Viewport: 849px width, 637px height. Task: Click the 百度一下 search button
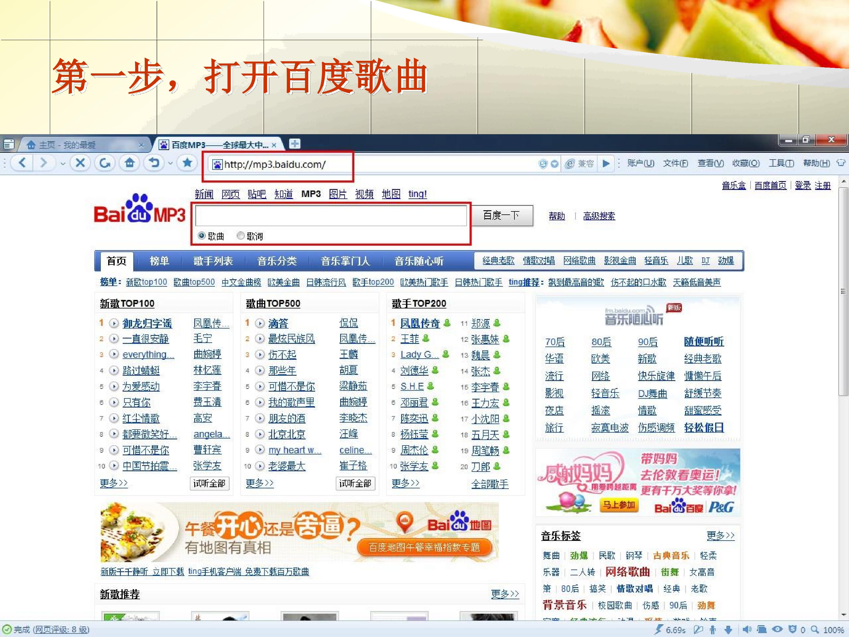coord(502,215)
